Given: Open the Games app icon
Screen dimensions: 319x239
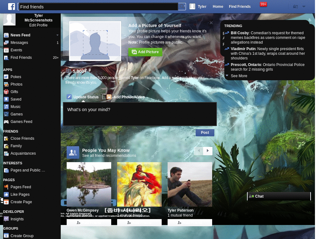Looking at the screenshot, I should (x=6, y=114).
